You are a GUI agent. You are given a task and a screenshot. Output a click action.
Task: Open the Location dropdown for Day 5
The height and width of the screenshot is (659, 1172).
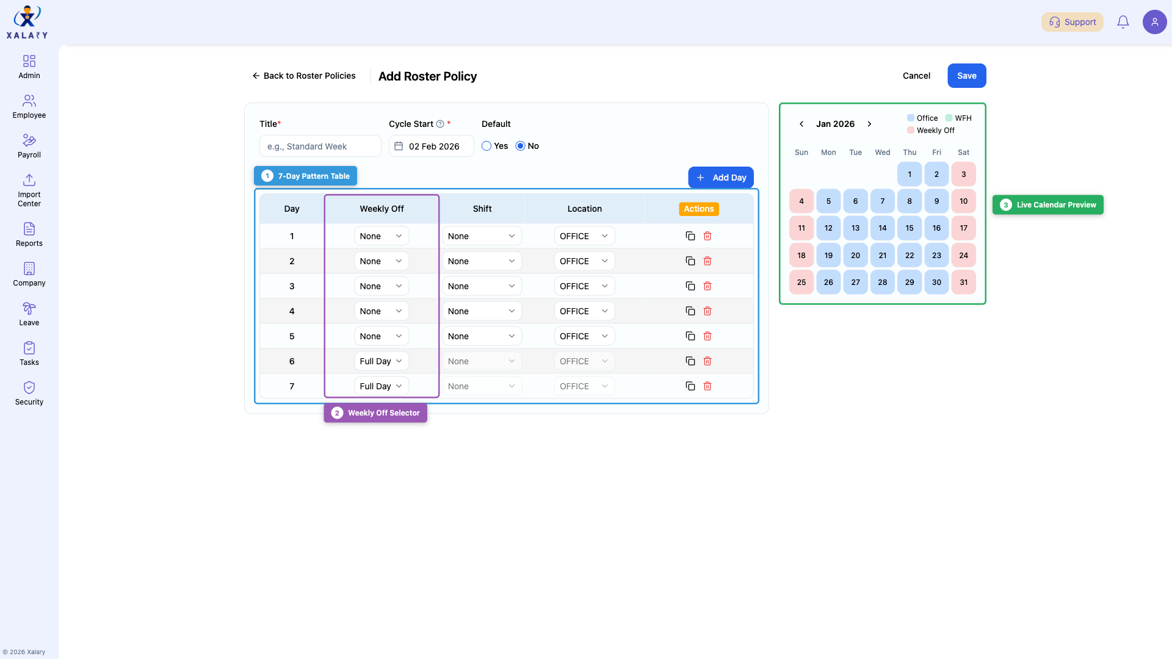pos(584,336)
